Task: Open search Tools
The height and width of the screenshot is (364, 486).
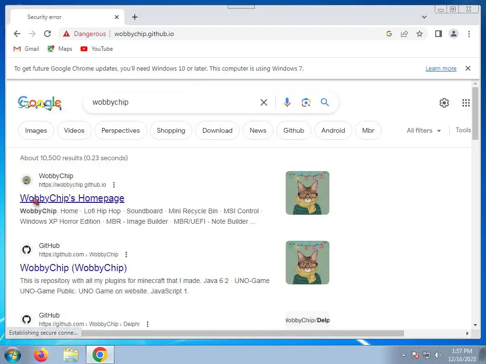Action: point(463,130)
